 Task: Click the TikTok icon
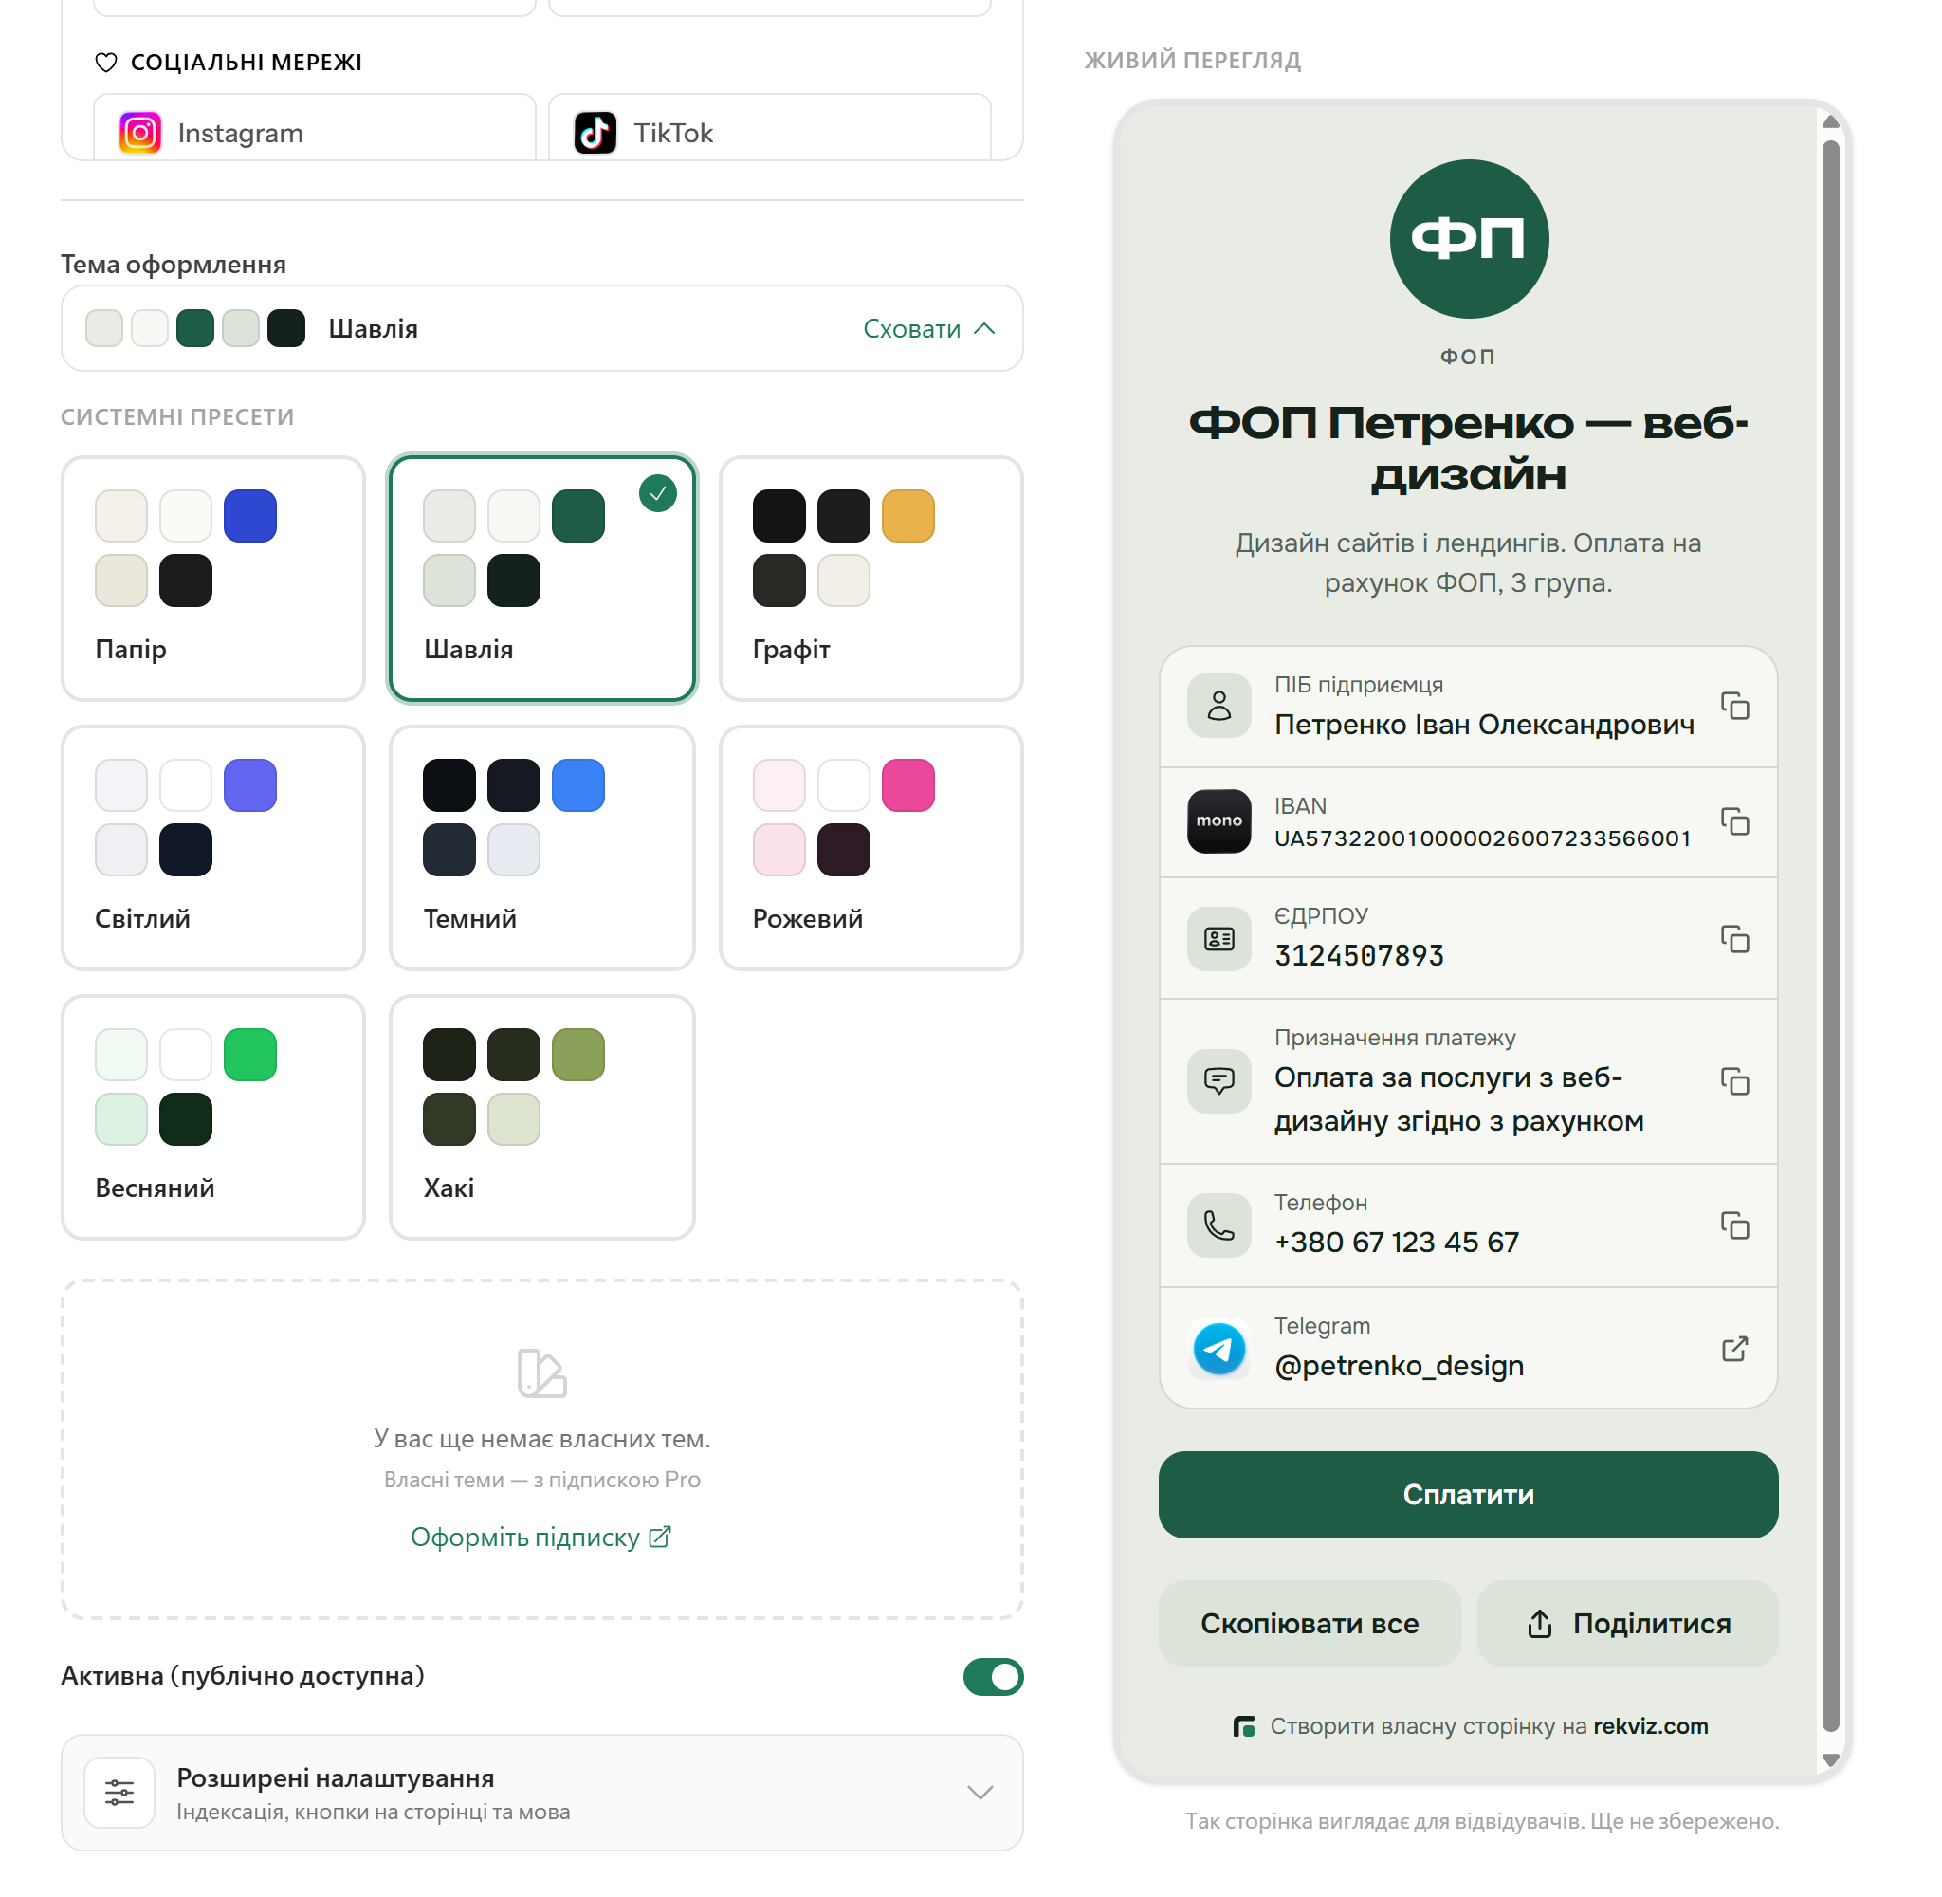(595, 133)
